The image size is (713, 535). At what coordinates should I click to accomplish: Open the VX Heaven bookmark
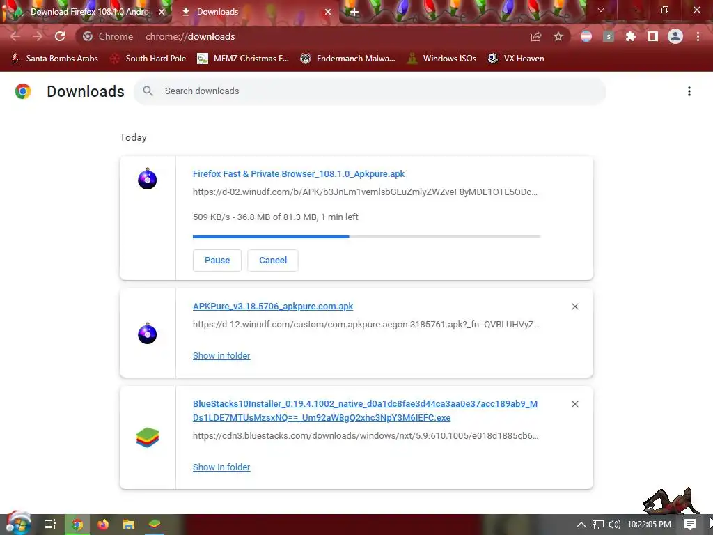click(516, 59)
